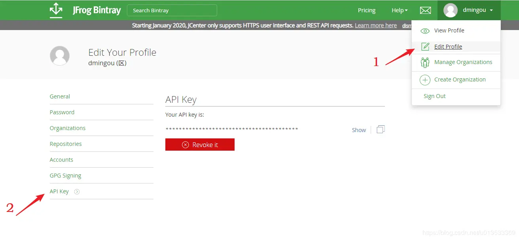Click the API Key section heading
Screen dimensions: 519x240
pyautogui.click(x=181, y=100)
